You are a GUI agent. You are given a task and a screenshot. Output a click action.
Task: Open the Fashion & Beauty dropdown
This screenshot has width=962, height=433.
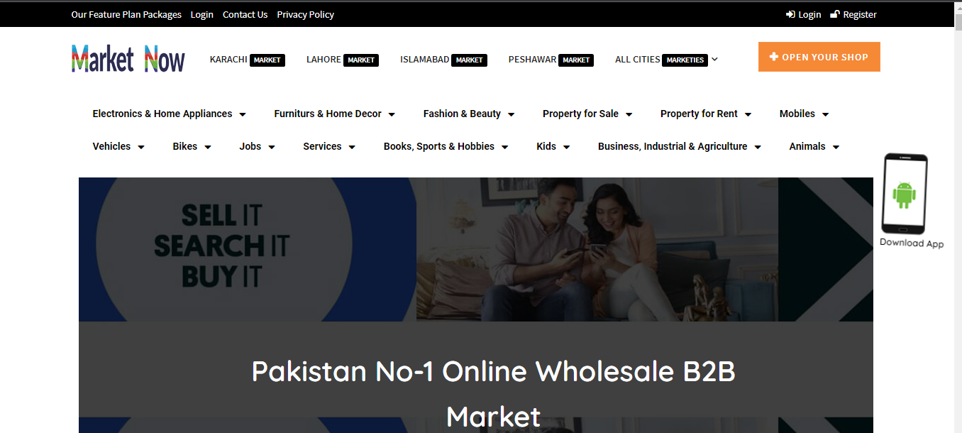click(x=469, y=114)
